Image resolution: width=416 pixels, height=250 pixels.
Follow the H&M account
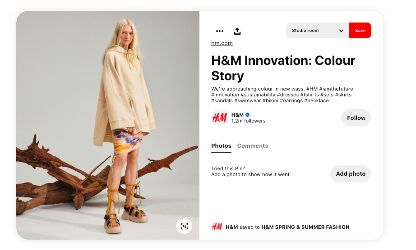click(356, 118)
